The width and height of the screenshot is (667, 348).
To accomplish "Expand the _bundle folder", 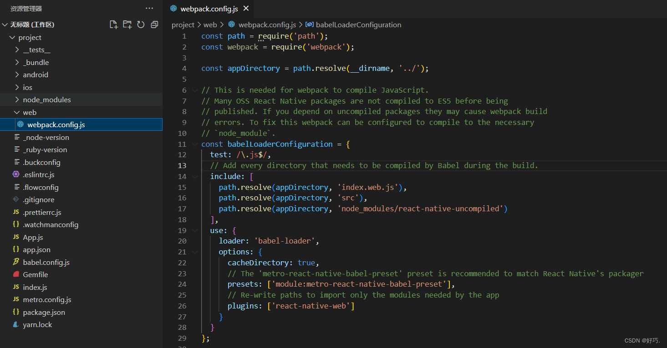I will [17, 62].
